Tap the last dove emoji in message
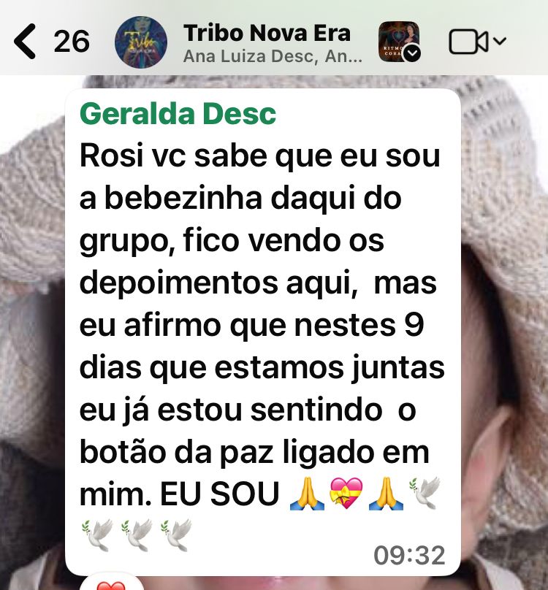The width and height of the screenshot is (548, 590). point(176,535)
